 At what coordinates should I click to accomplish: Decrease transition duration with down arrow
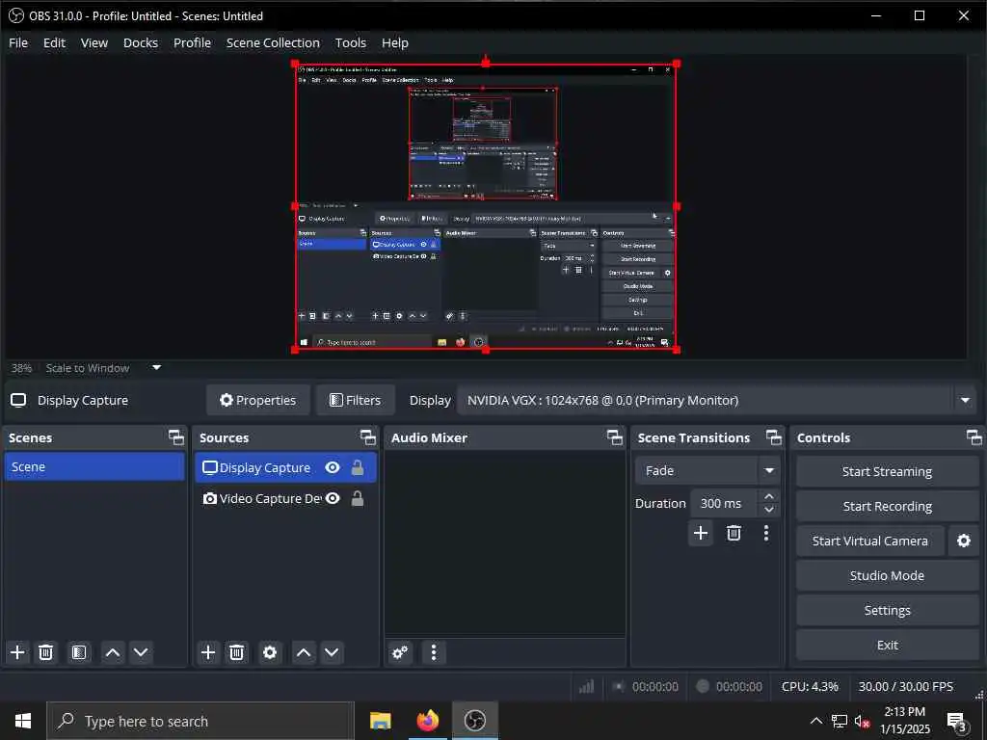point(768,510)
